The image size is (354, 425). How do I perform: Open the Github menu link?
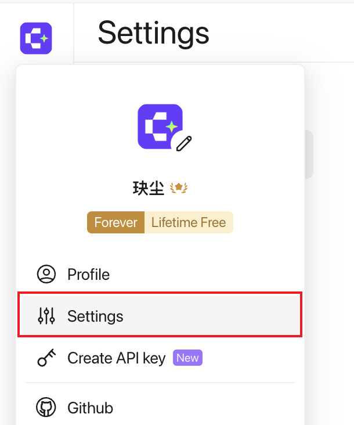coord(160,408)
